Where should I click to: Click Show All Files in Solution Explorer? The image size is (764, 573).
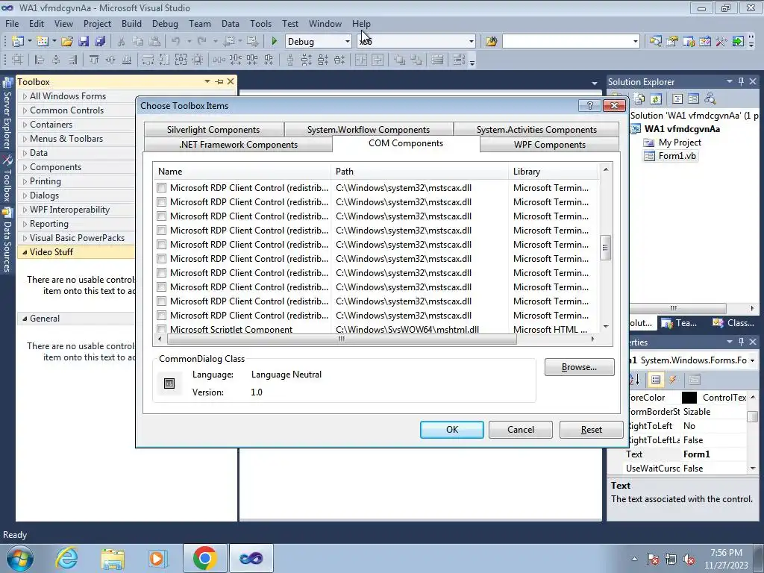639,99
